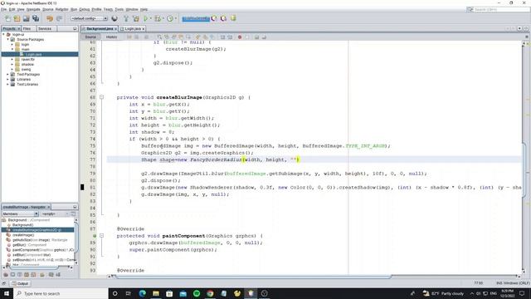Collapse the createBlurImage method fold
Screen dimensions: 531x299
pos(101,97)
